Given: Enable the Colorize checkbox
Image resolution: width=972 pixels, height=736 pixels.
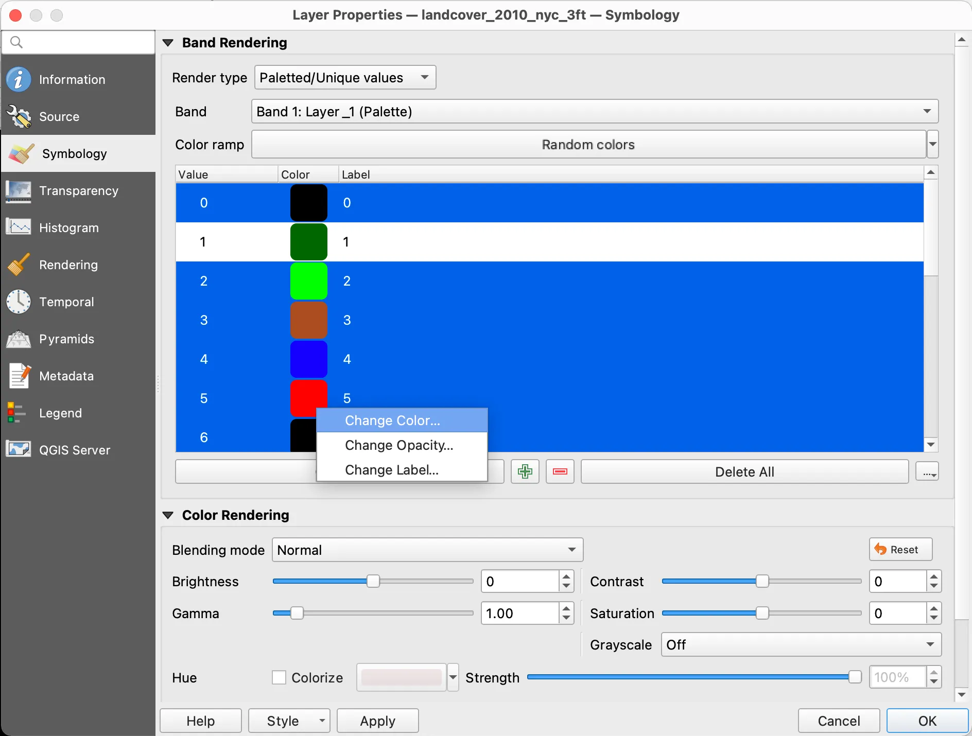Looking at the screenshot, I should (x=279, y=677).
